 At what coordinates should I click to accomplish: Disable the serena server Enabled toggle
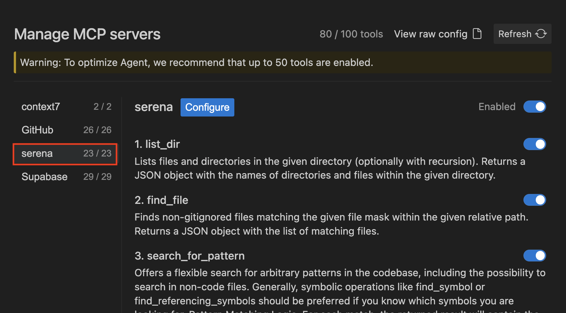[x=534, y=107]
